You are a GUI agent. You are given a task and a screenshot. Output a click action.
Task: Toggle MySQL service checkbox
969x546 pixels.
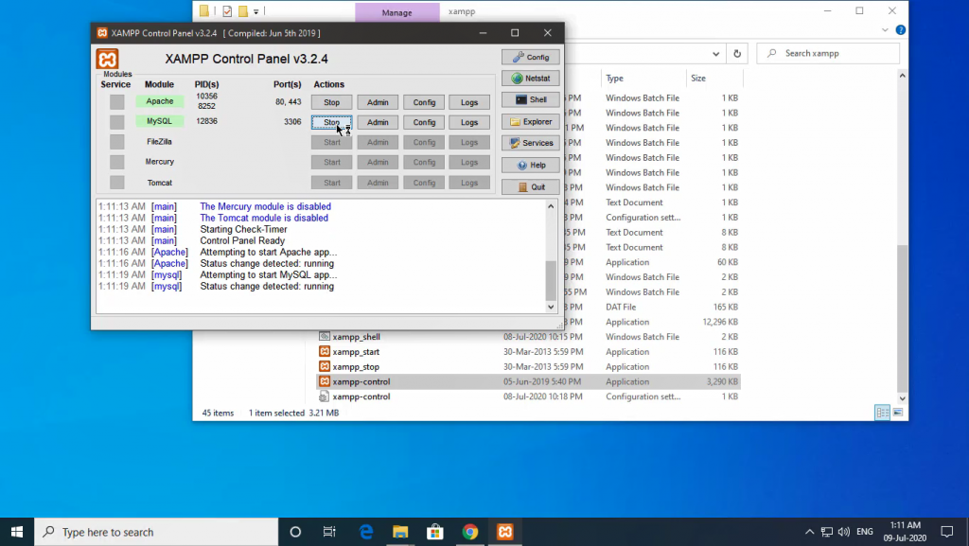(x=116, y=122)
